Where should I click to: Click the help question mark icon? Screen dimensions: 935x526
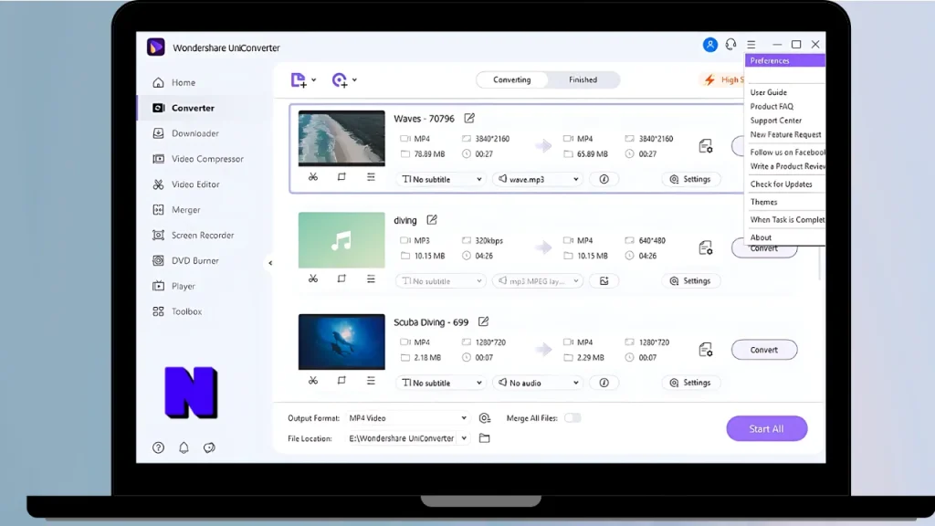[x=158, y=447]
